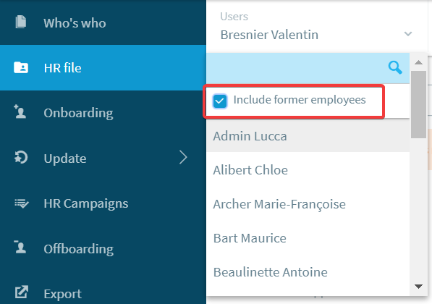Image resolution: width=432 pixels, height=304 pixels.
Task: Click the Onboarding add-person icon
Action: (20, 112)
